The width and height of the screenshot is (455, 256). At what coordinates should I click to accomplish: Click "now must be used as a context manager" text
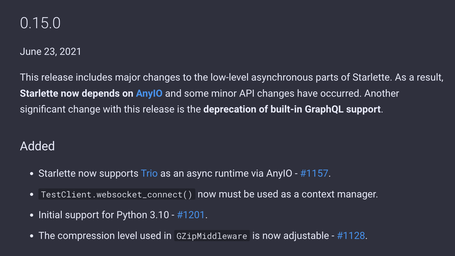point(288,194)
